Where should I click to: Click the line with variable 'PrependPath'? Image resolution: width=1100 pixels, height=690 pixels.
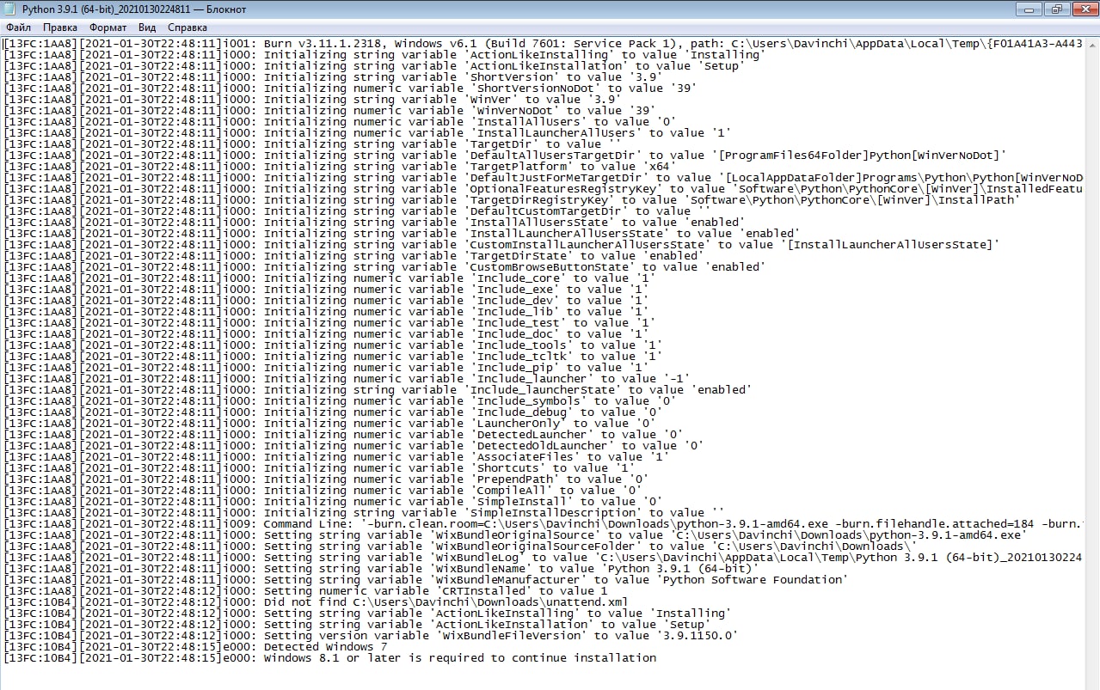click(326, 479)
